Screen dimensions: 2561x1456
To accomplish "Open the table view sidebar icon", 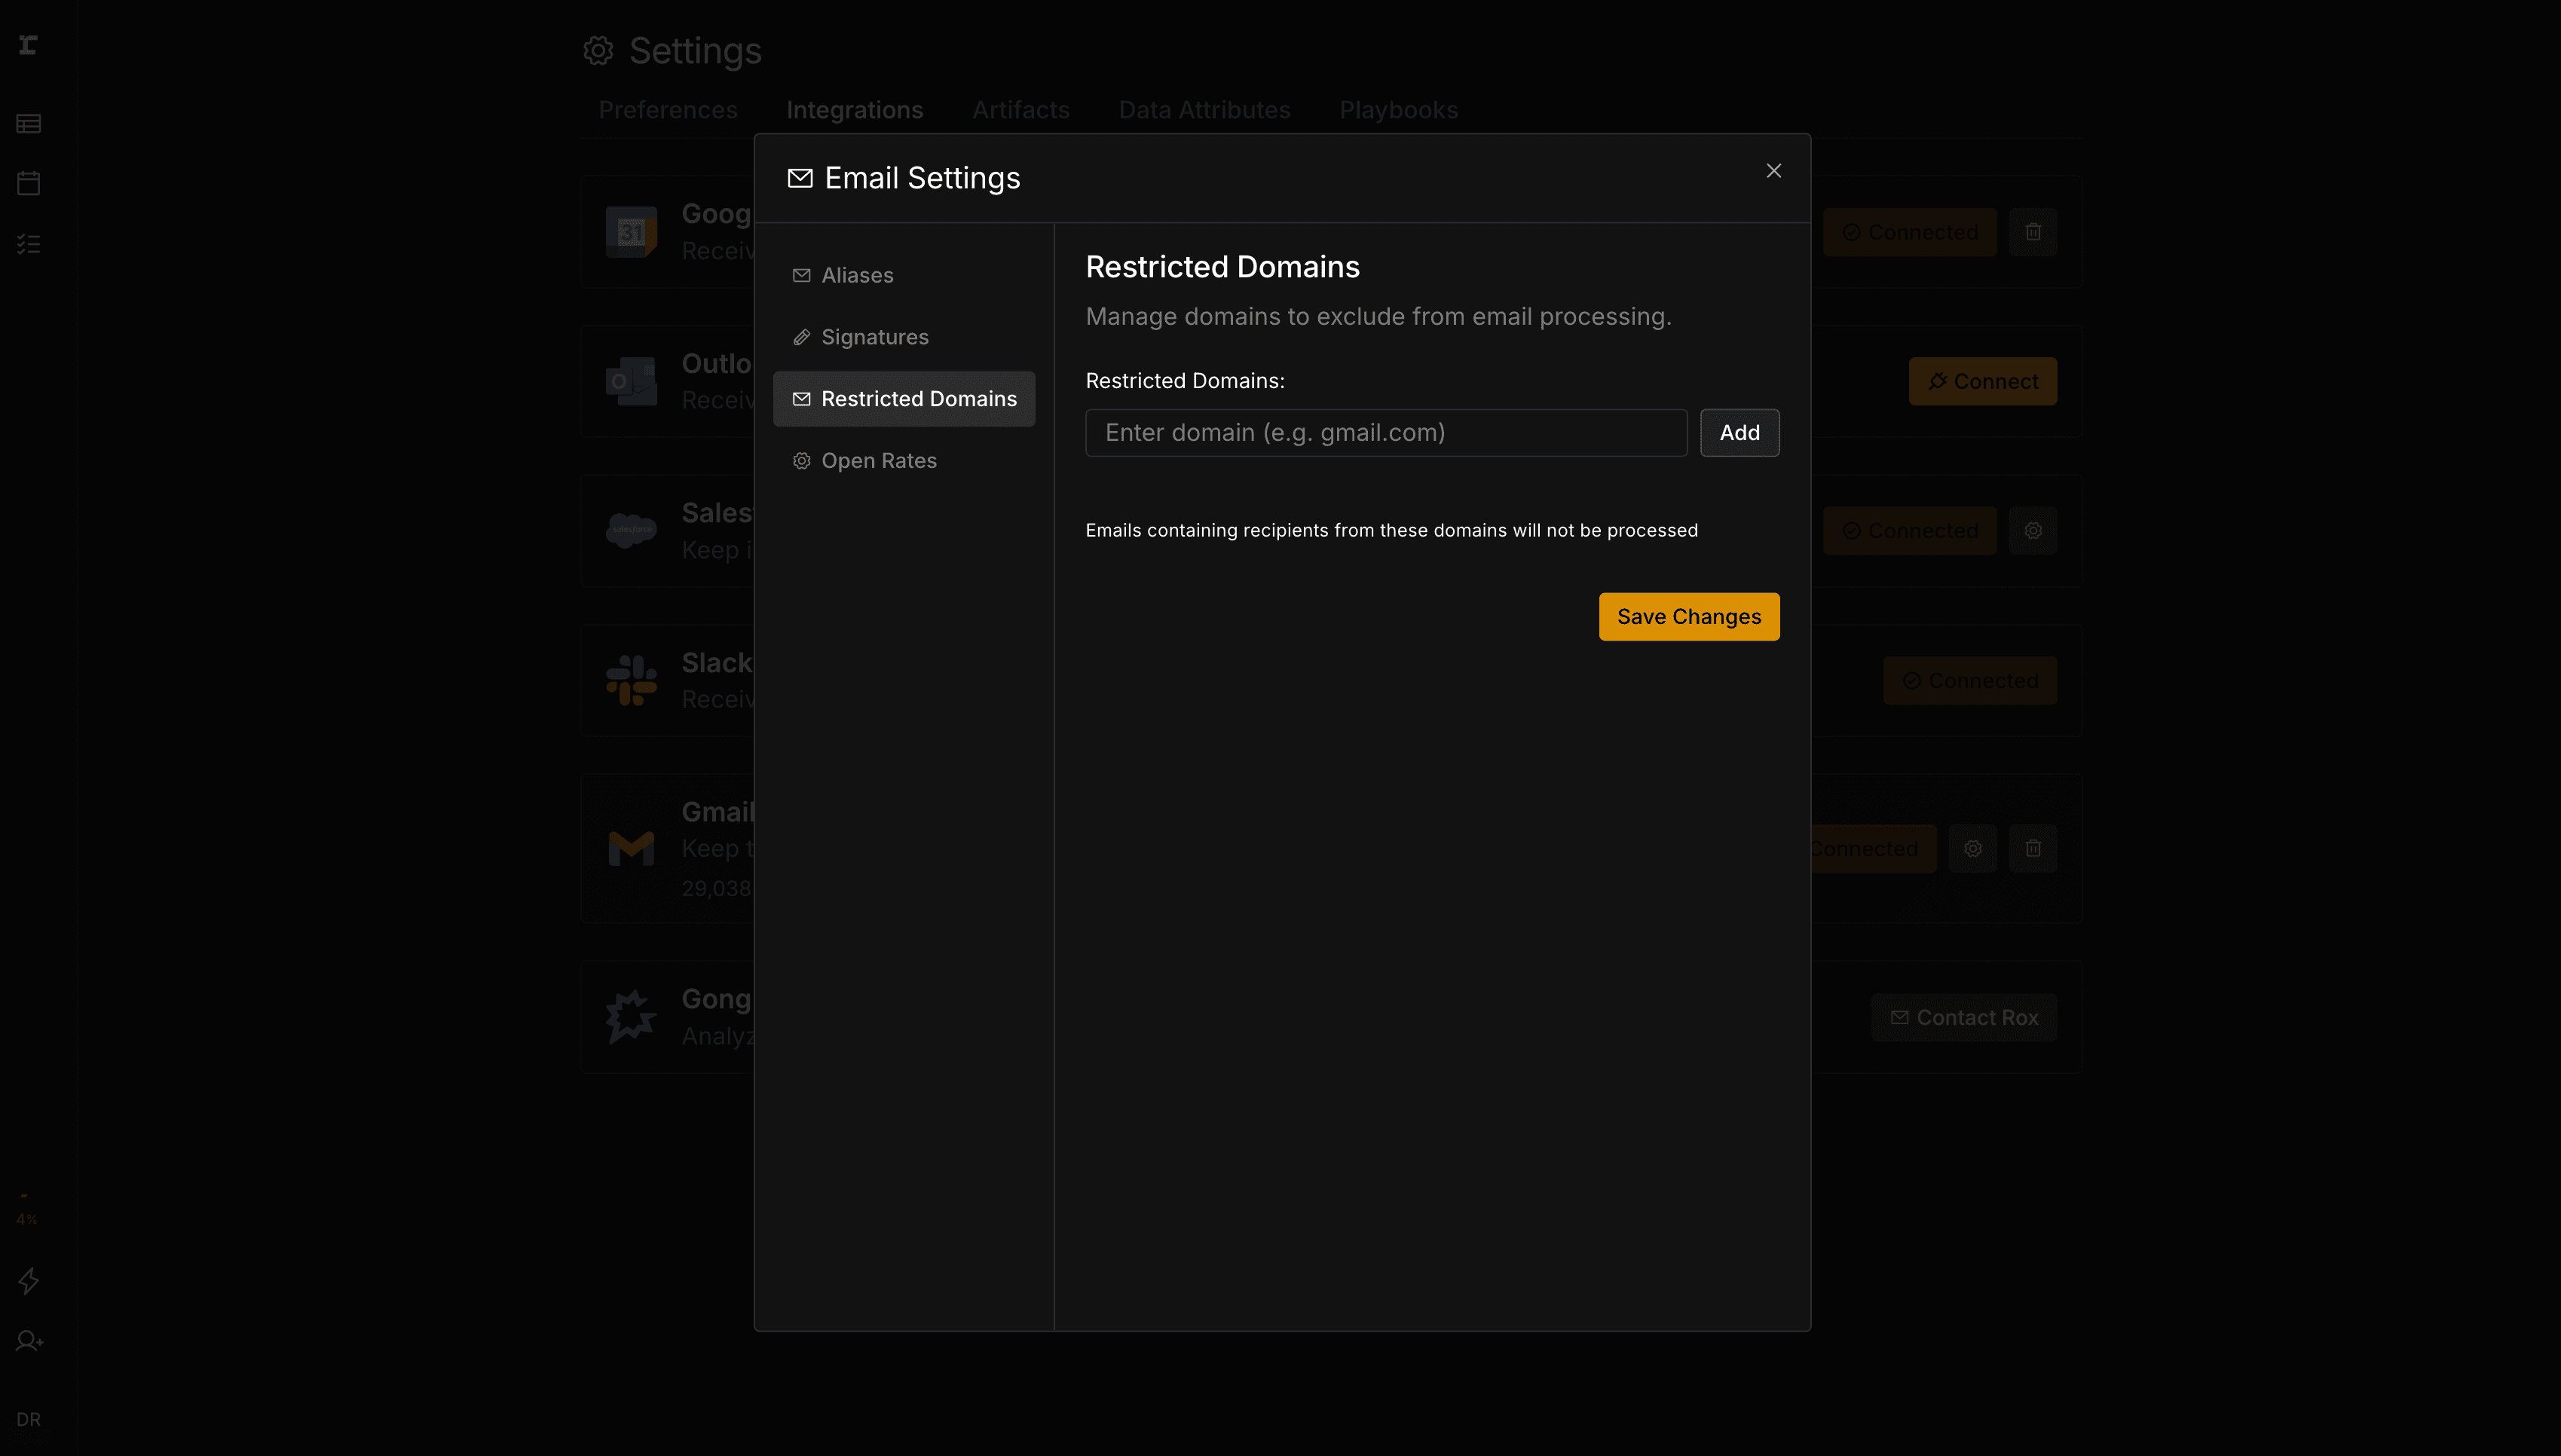I will pyautogui.click(x=28, y=124).
